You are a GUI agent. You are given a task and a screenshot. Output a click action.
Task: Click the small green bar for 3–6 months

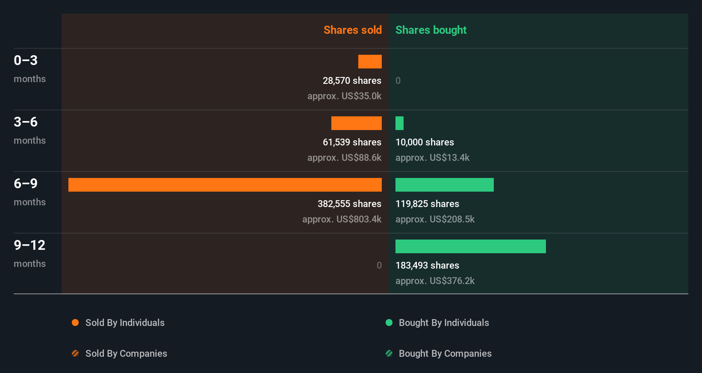399,123
